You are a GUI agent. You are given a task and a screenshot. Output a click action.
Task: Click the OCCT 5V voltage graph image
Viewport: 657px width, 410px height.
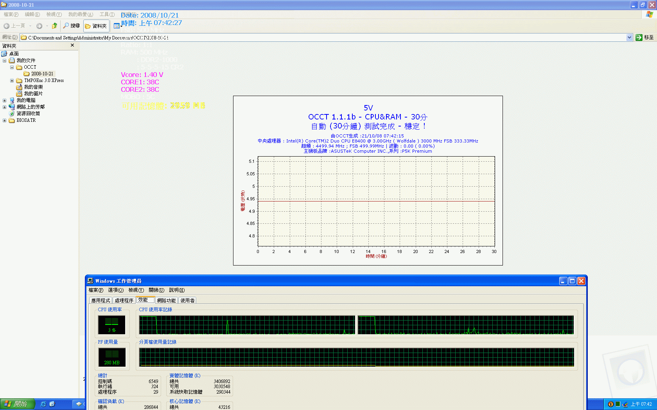point(368,180)
